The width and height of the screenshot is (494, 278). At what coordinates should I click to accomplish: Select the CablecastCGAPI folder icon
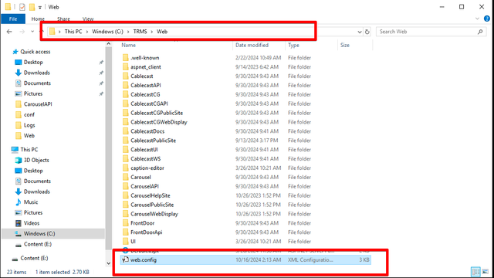(125, 103)
